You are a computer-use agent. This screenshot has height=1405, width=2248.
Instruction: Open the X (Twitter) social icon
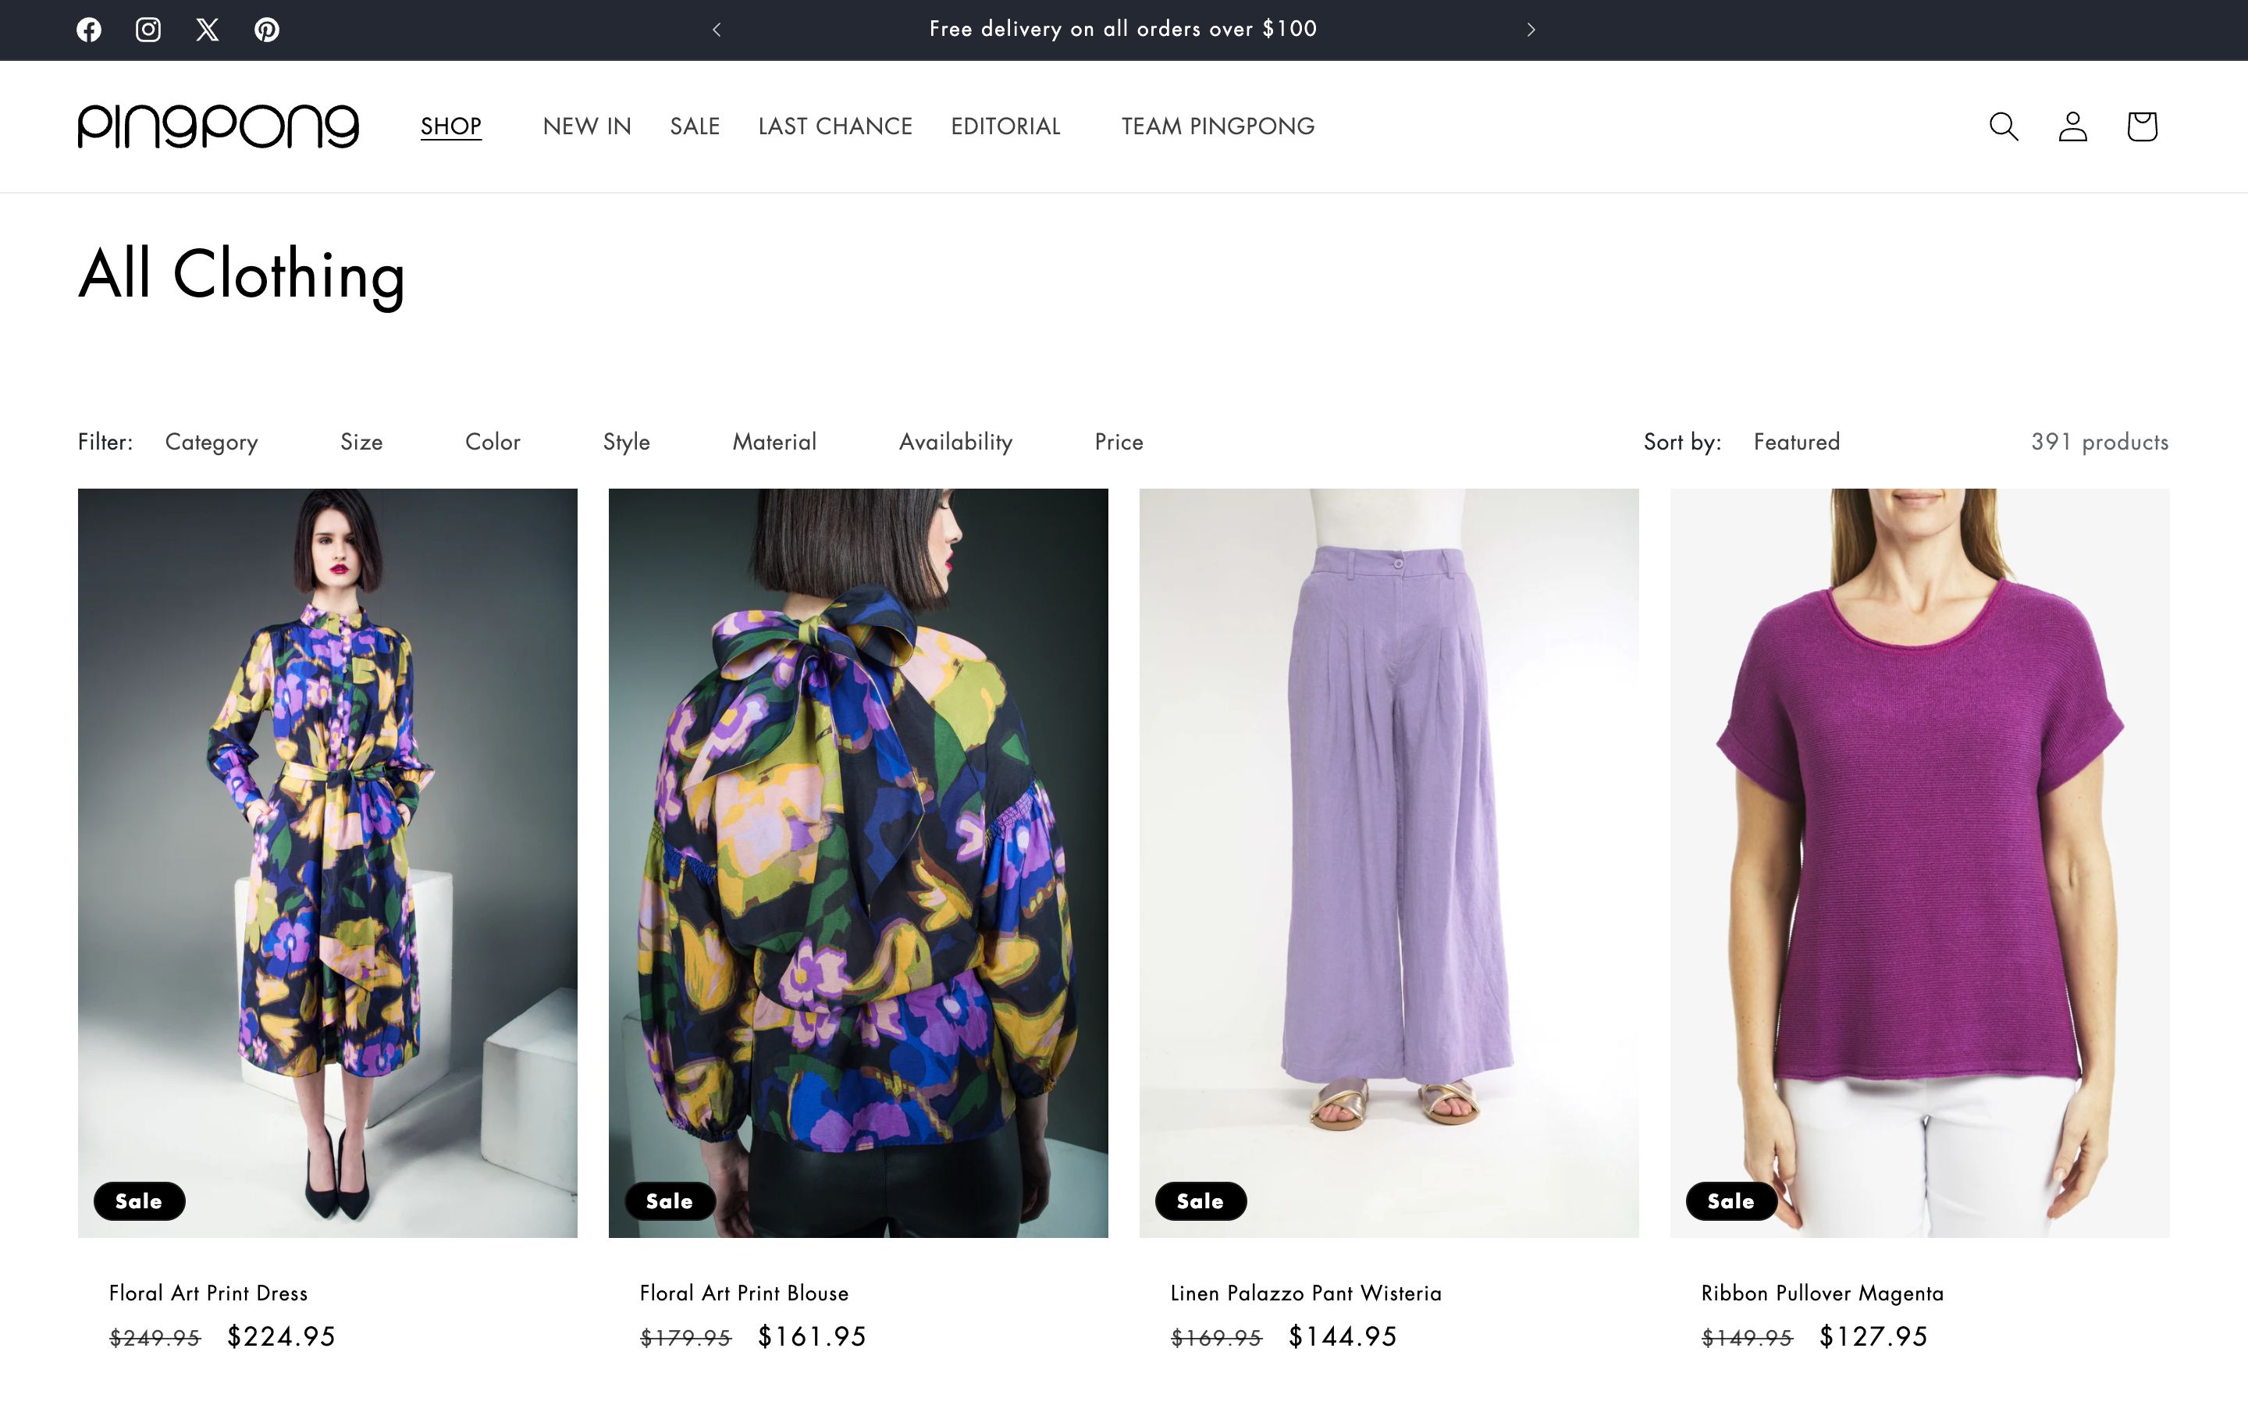tap(207, 29)
